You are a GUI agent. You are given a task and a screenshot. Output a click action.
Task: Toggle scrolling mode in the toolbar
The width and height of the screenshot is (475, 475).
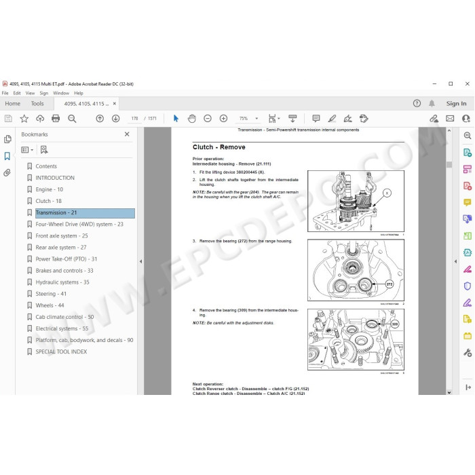click(x=292, y=119)
